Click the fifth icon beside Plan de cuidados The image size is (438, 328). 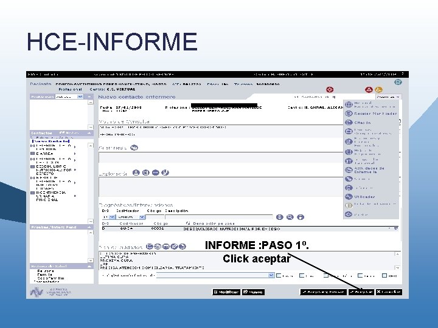point(182,246)
